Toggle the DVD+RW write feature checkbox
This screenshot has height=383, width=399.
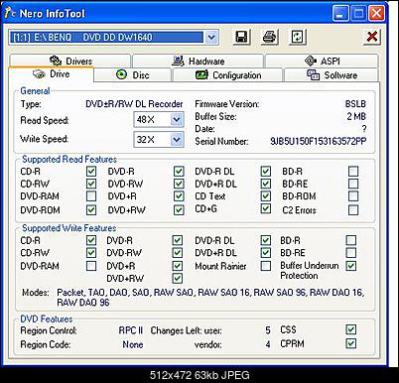click(x=178, y=279)
